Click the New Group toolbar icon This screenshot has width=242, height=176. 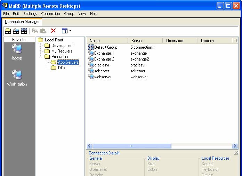pyautogui.click(x=24, y=31)
